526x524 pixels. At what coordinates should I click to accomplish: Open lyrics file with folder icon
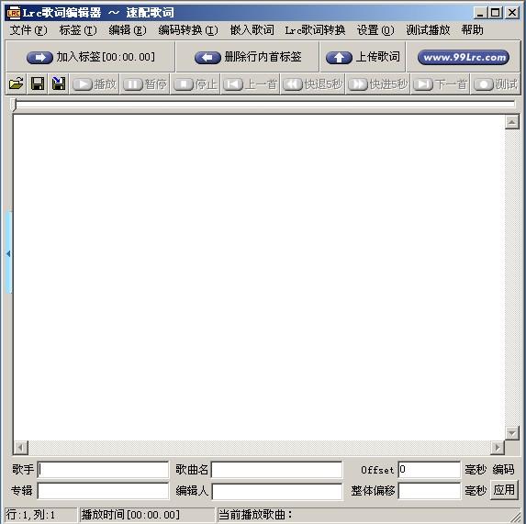pos(17,84)
